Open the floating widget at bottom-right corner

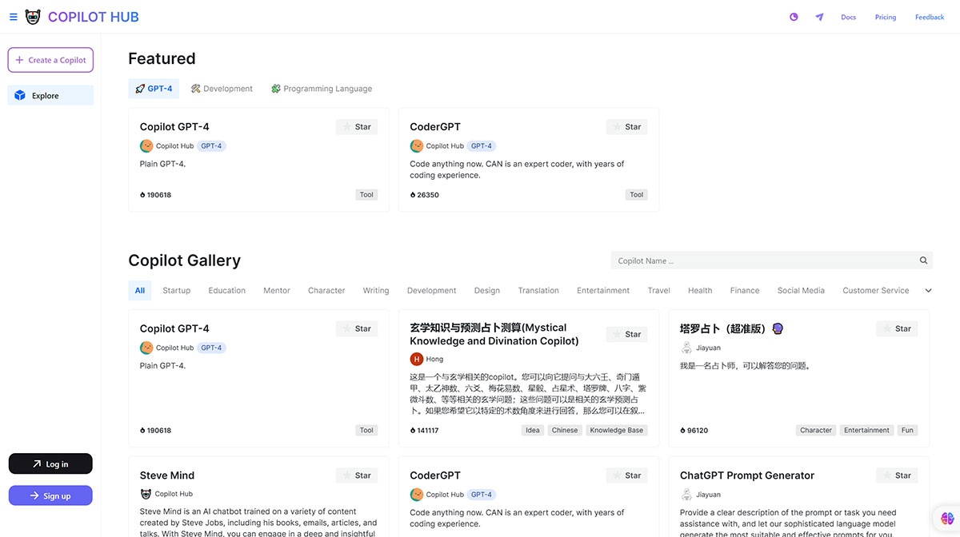pos(947,518)
